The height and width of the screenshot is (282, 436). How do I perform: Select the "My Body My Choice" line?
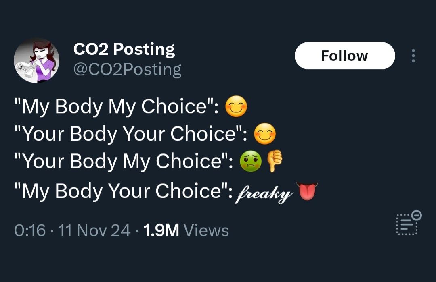pyautogui.click(x=131, y=106)
